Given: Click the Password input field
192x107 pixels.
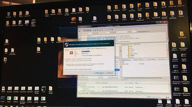Looking at the screenshot, I should click(x=122, y=32).
